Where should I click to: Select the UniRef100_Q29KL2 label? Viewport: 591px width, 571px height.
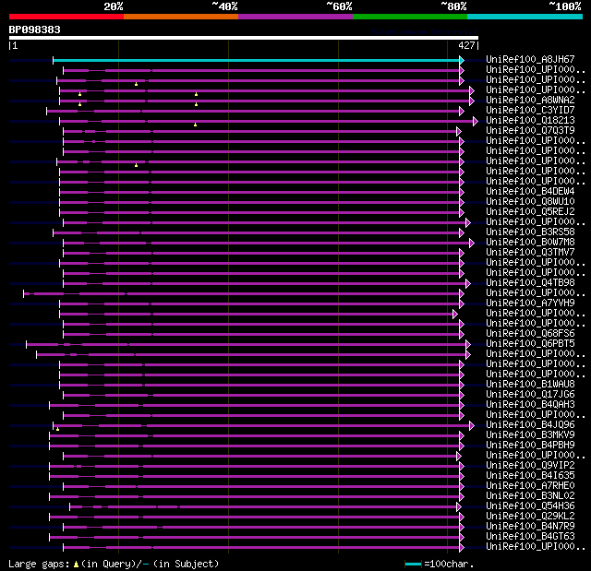pos(530,517)
